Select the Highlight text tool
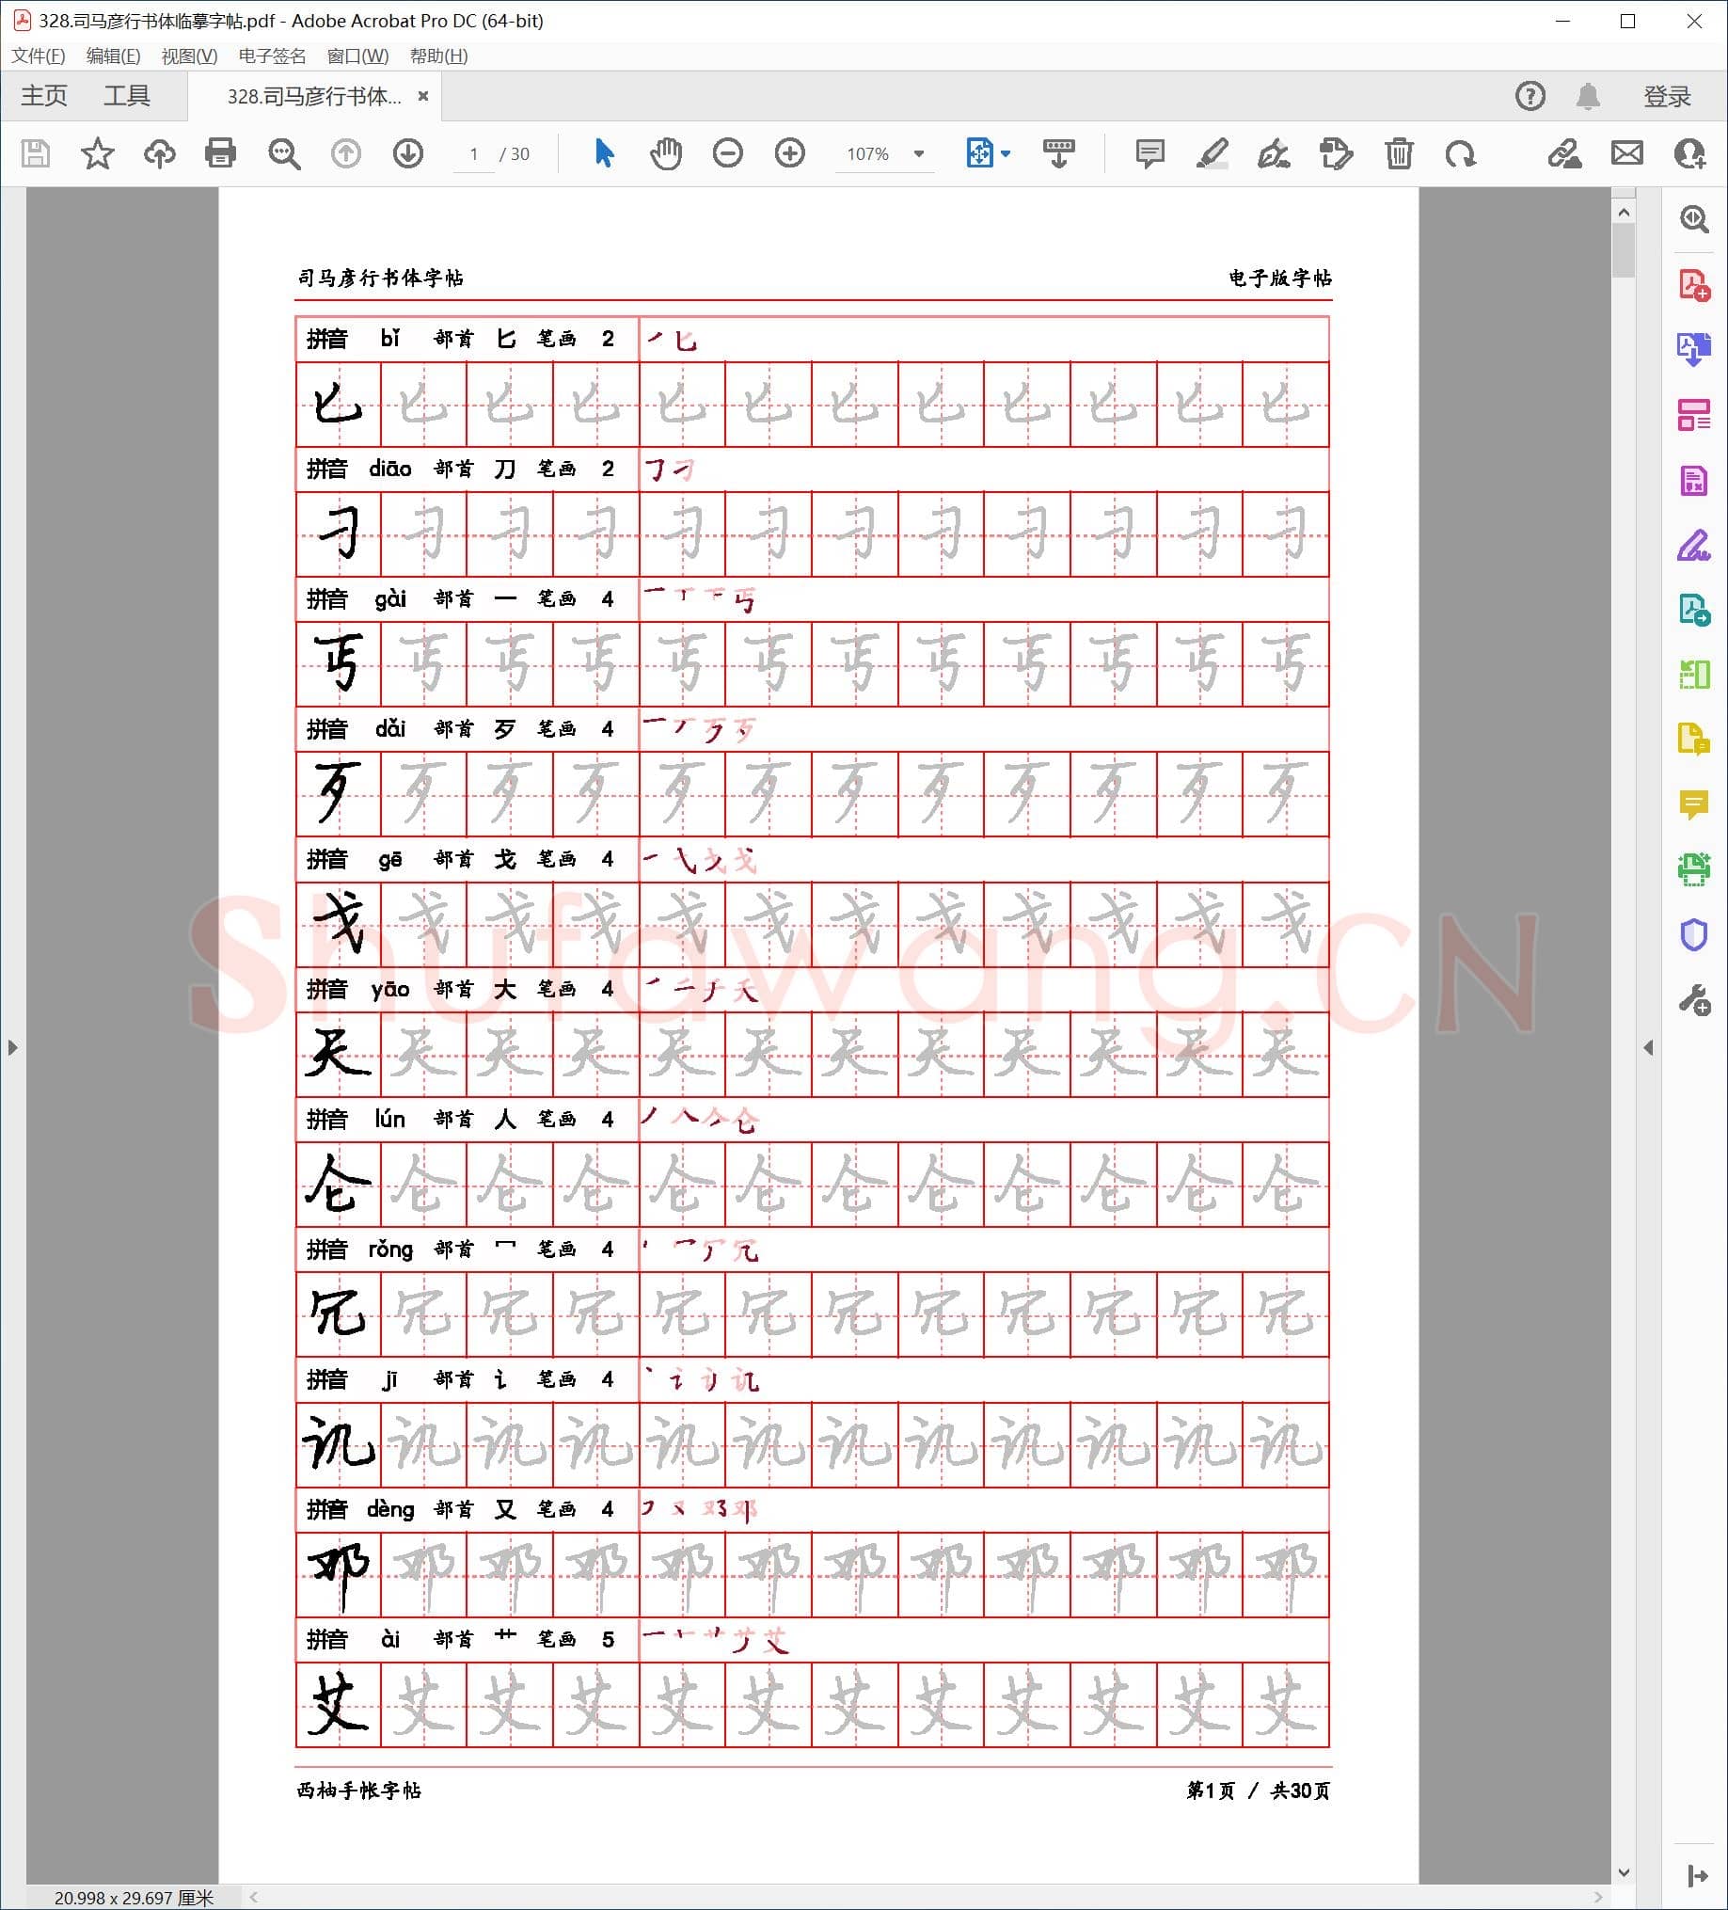Viewport: 1728px width, 1910px height. (x=1212, y=153)
